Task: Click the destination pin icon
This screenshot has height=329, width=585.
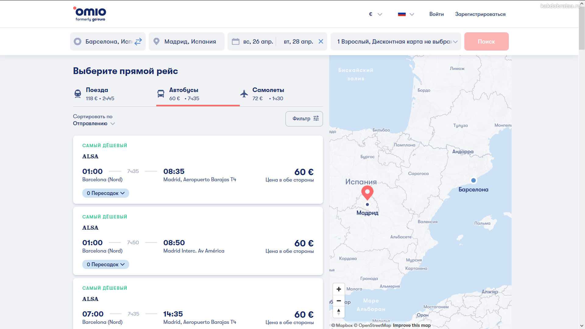Action: coord(156,41)
